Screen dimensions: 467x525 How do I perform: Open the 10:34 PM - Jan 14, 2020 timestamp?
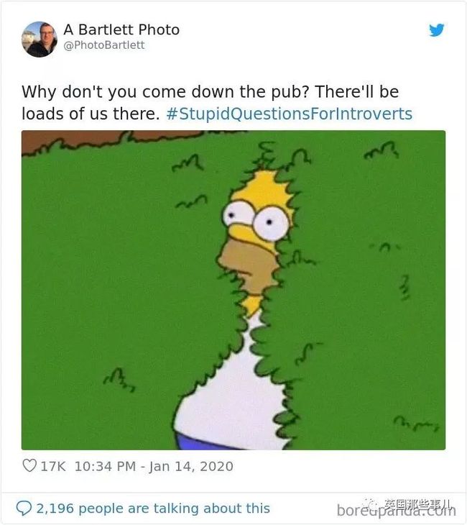[x=154, y=467]
